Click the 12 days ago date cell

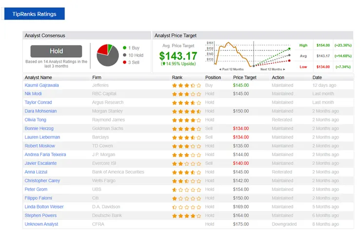[324, 85]
